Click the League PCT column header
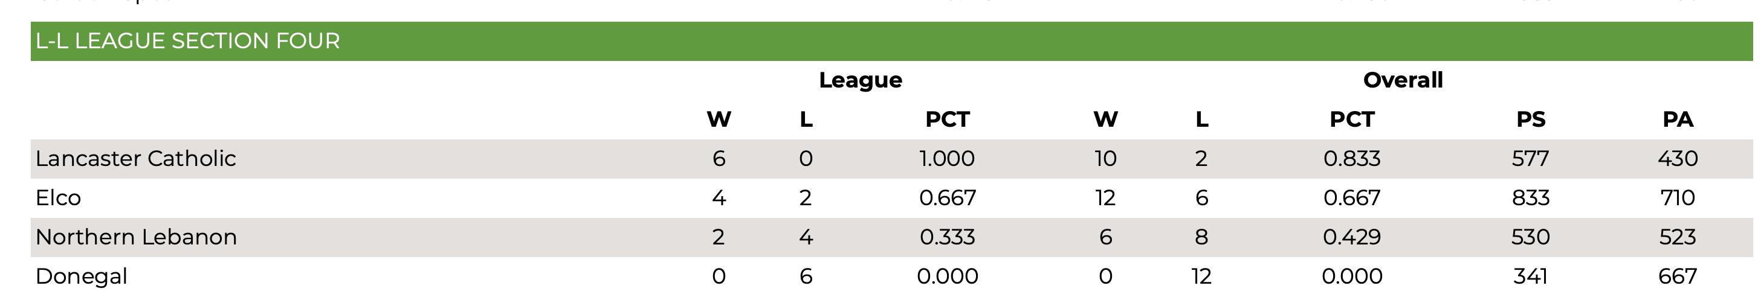1761x303 pixels. [947, 120]
